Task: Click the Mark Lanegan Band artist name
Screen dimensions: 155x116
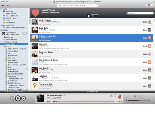Action: [54, 98]
